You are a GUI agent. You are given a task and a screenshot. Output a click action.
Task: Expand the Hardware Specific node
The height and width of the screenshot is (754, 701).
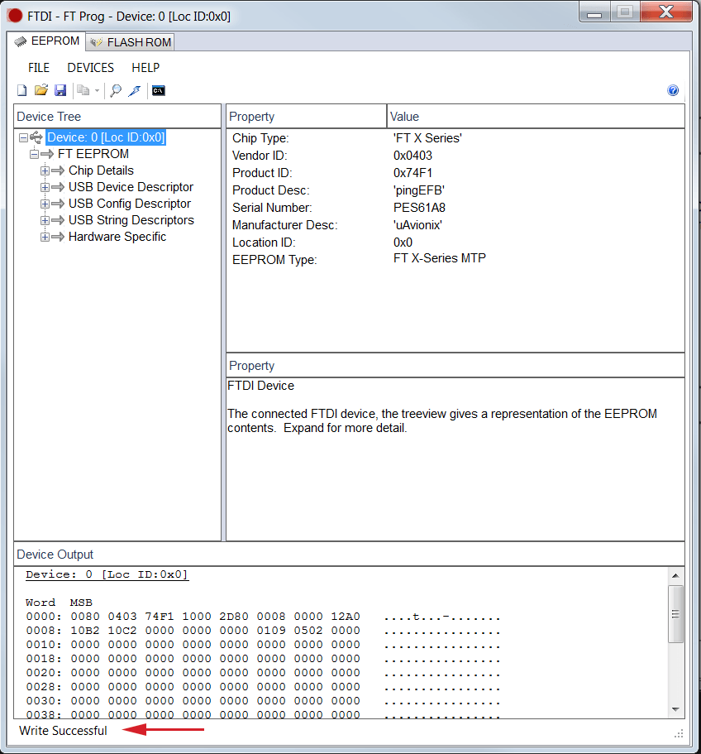click(x=45, y=237)
